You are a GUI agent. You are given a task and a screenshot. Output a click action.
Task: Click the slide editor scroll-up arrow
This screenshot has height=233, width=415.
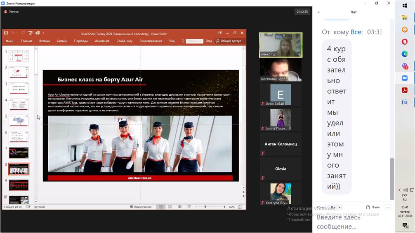click(x=243, y=48)
